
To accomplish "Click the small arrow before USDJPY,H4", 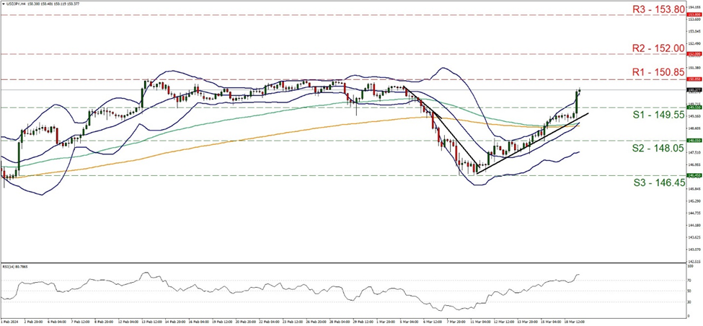I will [4, 3].
